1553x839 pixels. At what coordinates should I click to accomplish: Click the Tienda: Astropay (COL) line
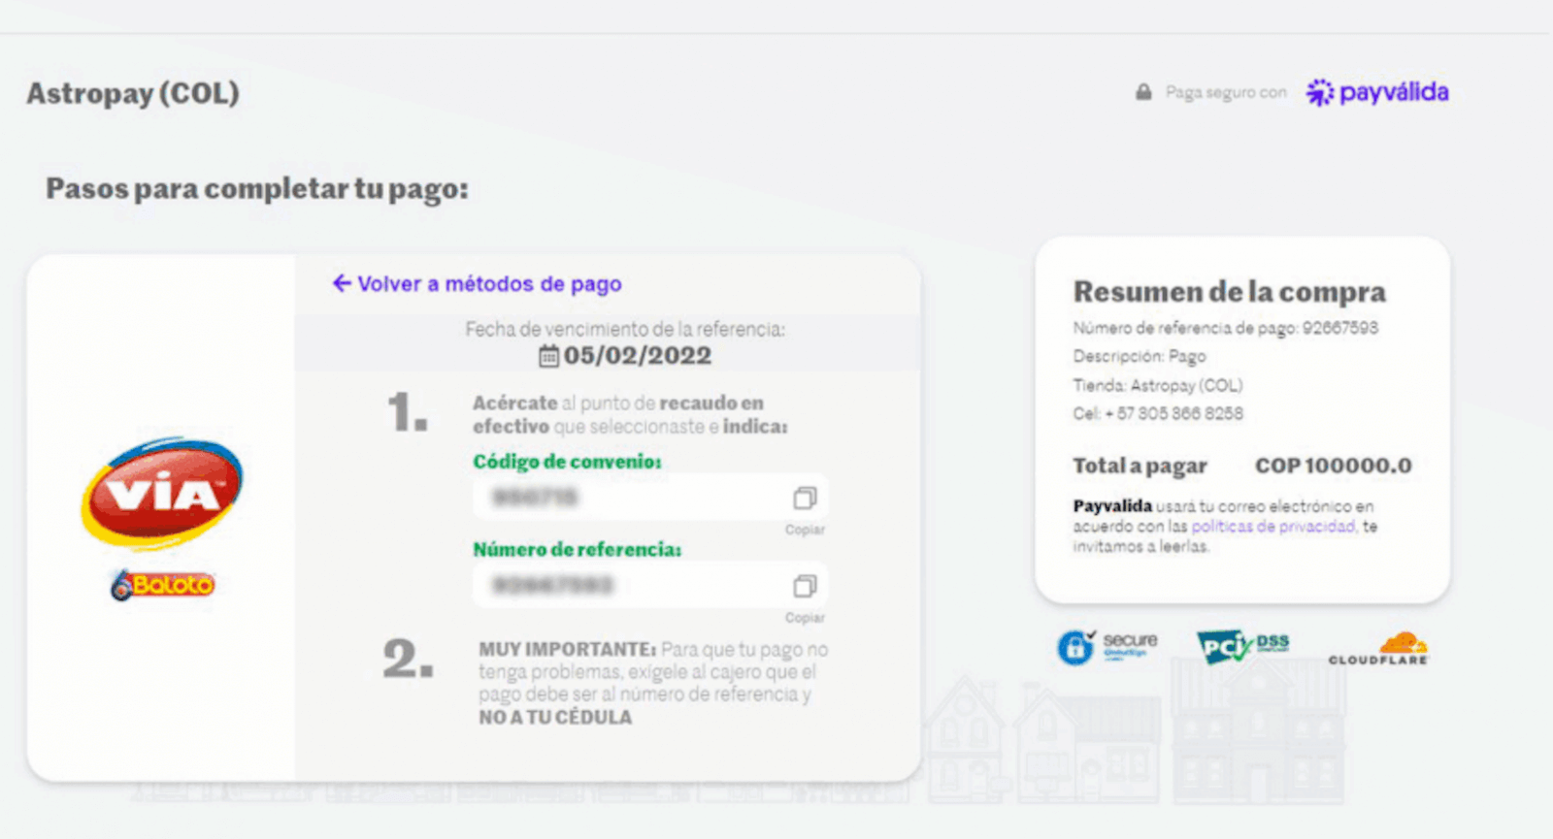(1157, 385)
